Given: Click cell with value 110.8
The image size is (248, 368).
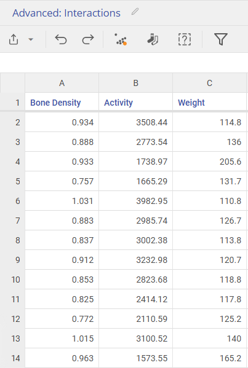Looking at the screenshot, I should [x=209, y=201].
